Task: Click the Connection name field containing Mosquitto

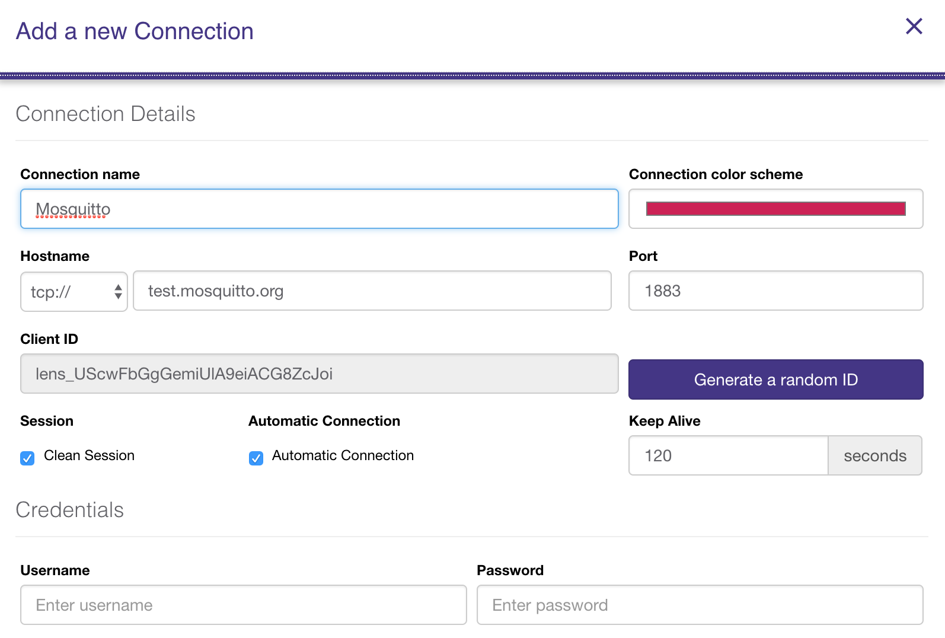Action: tap(319, 209)
